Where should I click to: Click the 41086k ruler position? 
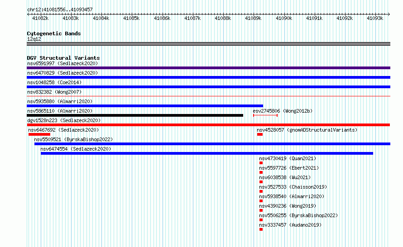click(162, 18)
